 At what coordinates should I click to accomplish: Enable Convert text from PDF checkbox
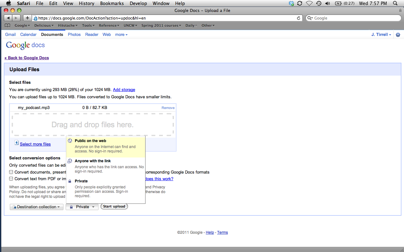point(11,179)
